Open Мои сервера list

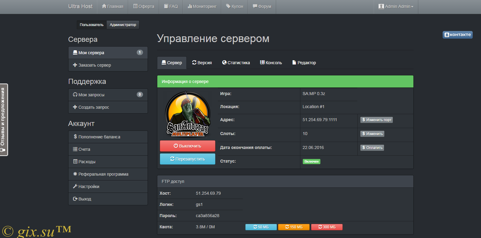tap(108, 53)
